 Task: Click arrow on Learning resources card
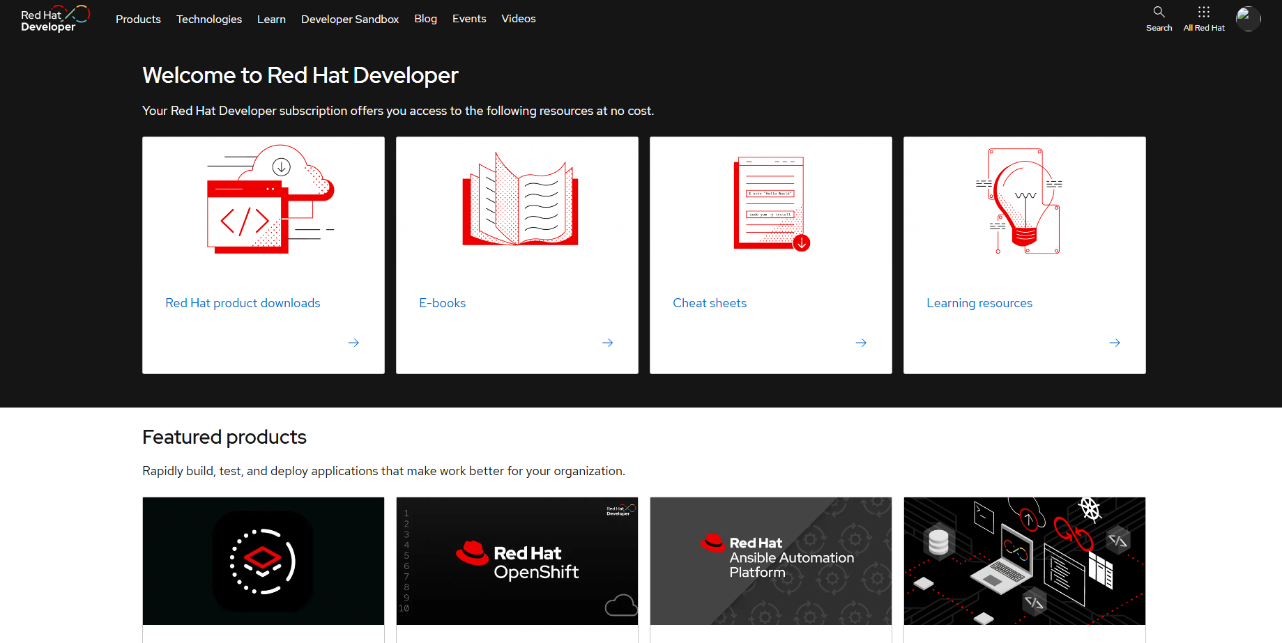tap(1115, 343)
